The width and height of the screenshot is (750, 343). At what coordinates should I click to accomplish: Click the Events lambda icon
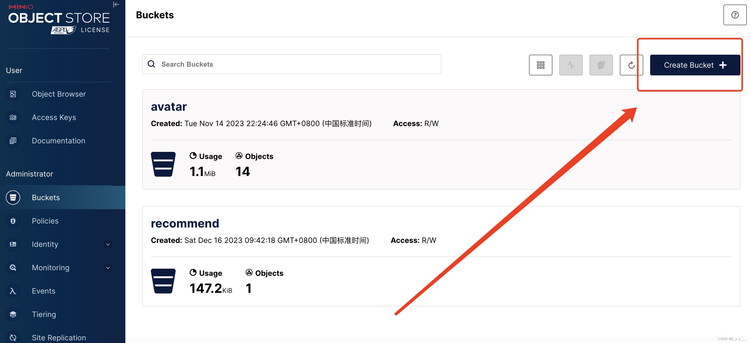click(13, 291)
